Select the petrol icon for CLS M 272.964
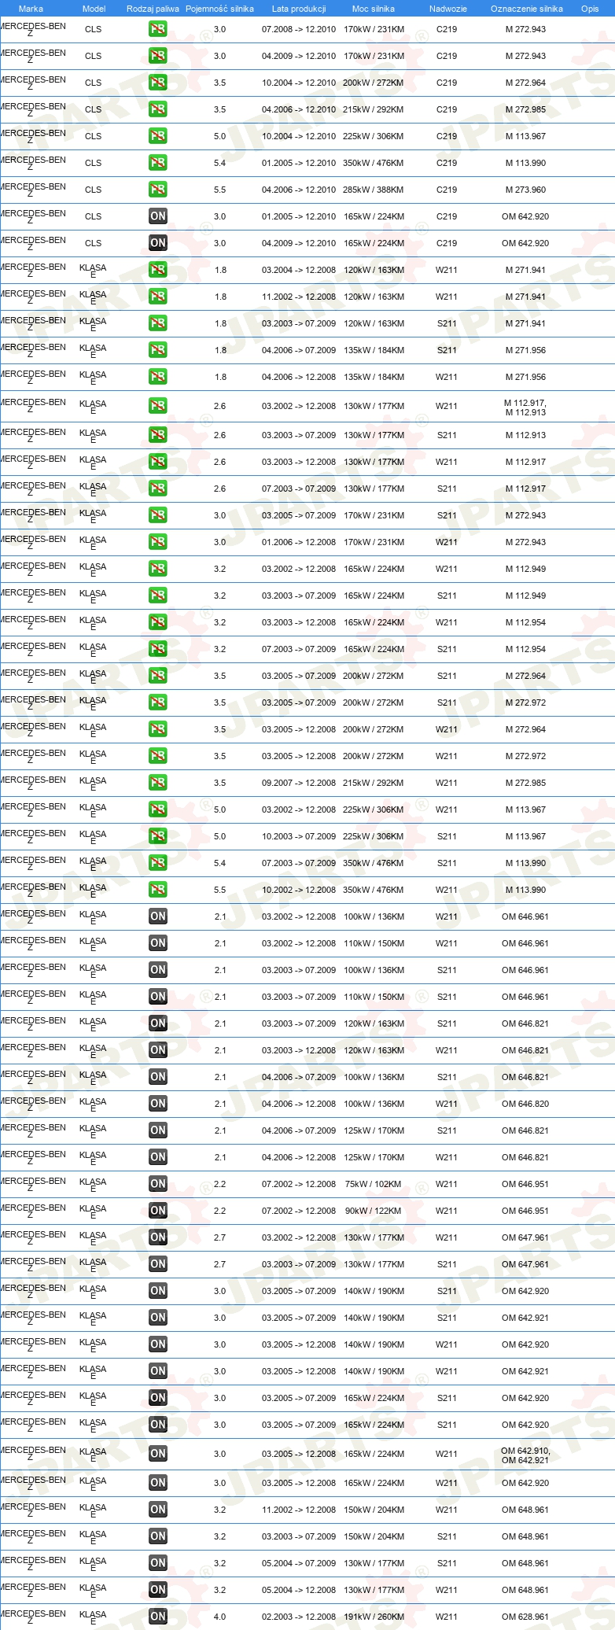This screenshot has height=1630, width=615. tap(158, 83)
